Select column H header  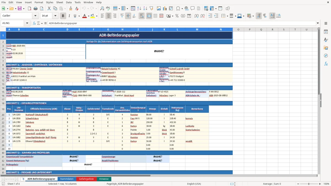[122, 29]
